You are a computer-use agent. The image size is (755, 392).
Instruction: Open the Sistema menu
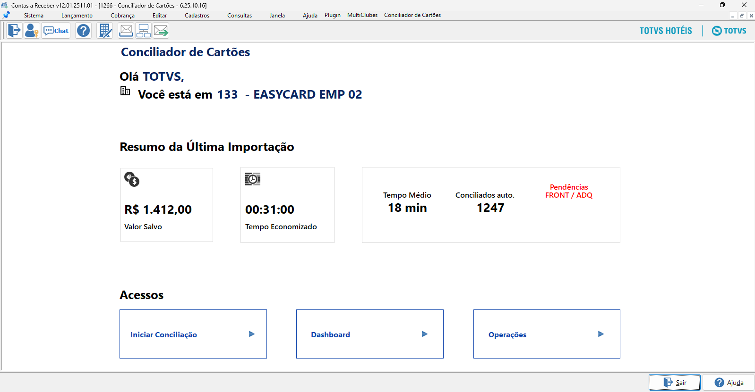coord(34,16)
